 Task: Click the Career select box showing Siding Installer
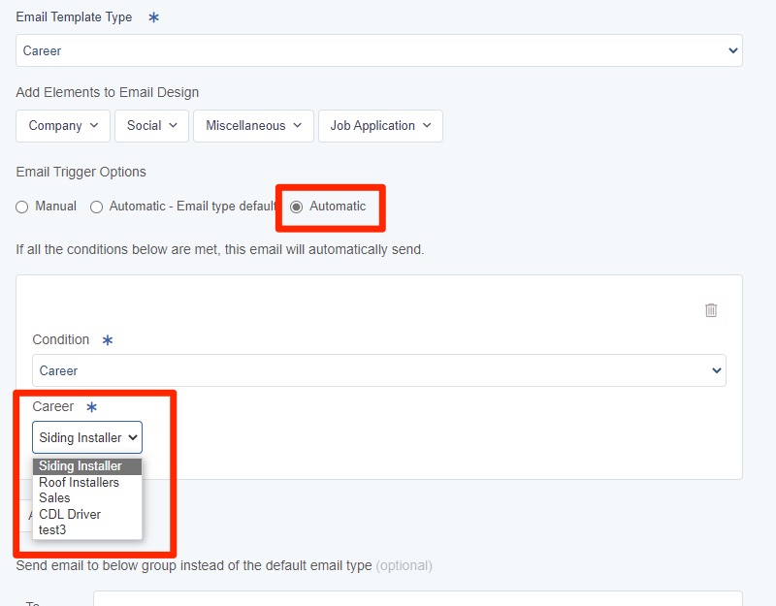coord(87,437)
